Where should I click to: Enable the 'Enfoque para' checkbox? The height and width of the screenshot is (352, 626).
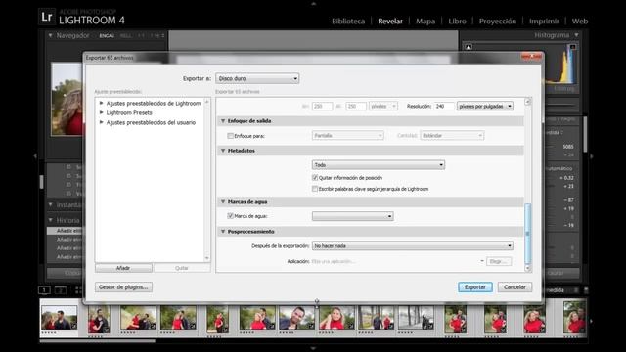[231, 136]
